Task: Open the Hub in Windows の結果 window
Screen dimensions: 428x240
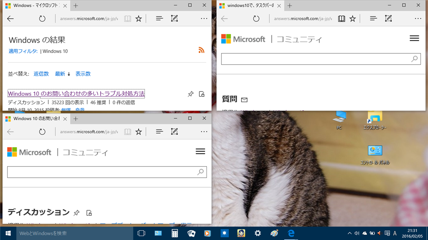Action: (159, 18)
